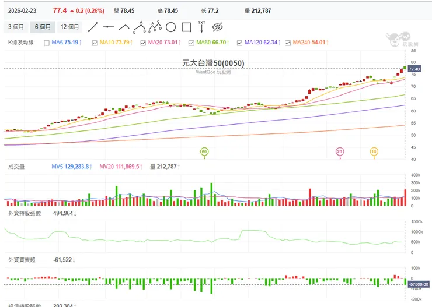
Task: Click the pink 20 marker on chart
Action: 339,151
